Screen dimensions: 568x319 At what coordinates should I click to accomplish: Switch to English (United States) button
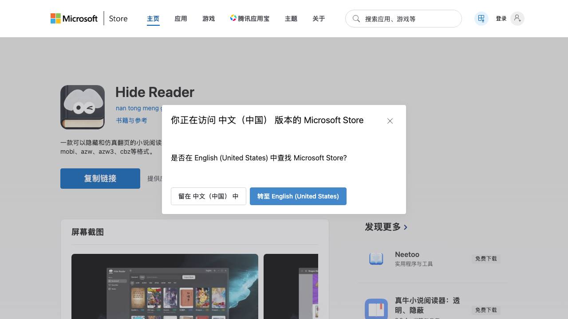pos(298,196)
